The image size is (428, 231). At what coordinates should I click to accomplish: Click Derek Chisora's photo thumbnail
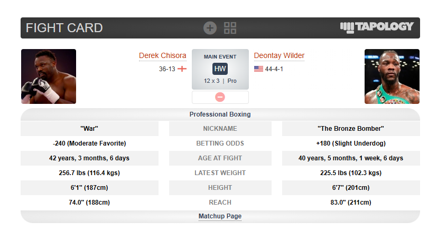(49, 76)
